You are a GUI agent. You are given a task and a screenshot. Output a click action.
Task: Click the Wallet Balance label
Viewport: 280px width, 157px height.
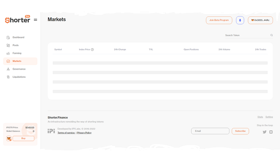tap(13, 131)
